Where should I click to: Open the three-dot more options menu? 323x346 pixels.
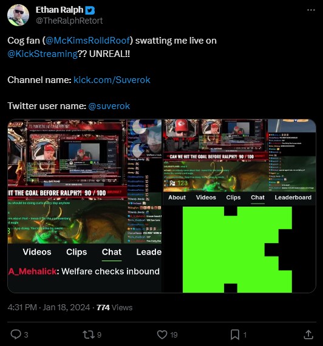[311, 10]
